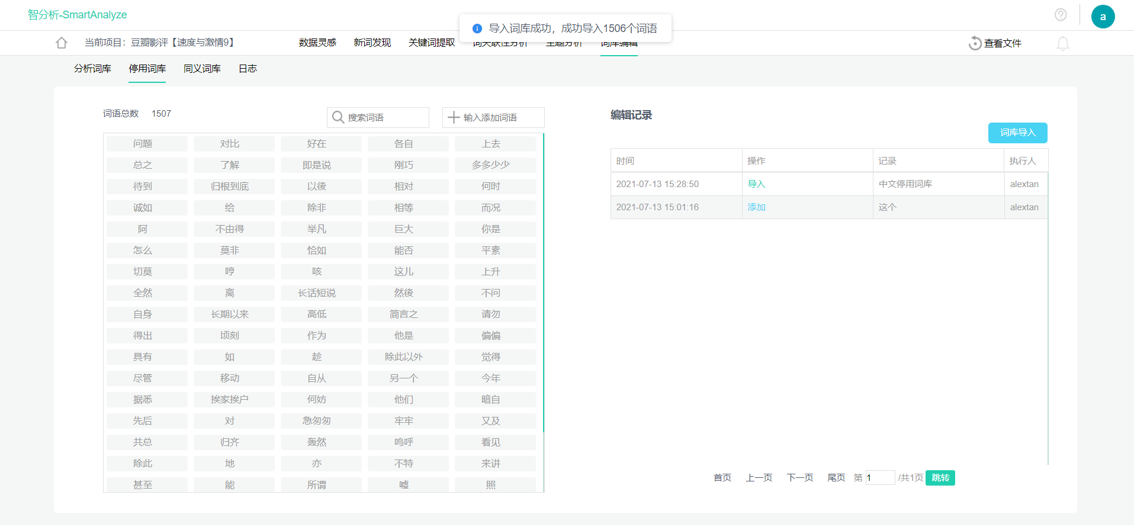Click 查看文件 link
1134x530 pixels.
(x=1003, y=43)
